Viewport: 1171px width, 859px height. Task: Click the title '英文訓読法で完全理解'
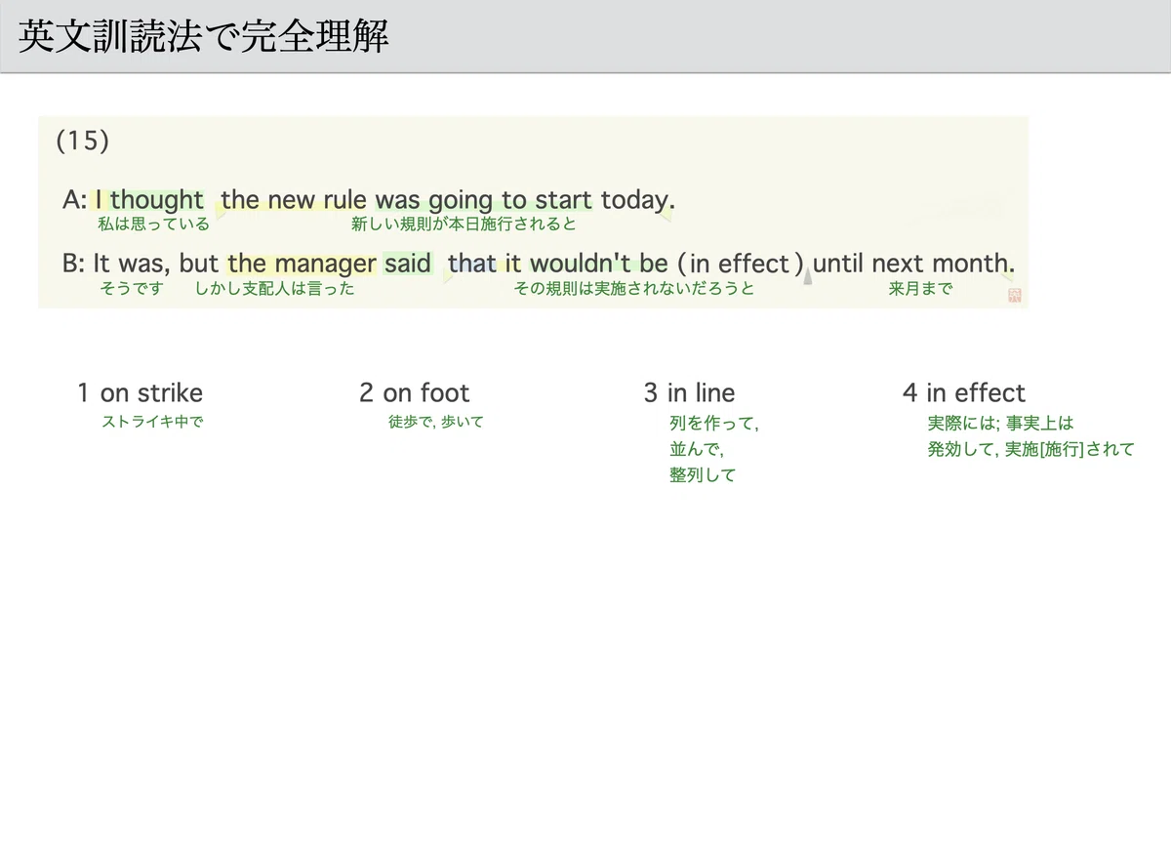pos(204,36)
